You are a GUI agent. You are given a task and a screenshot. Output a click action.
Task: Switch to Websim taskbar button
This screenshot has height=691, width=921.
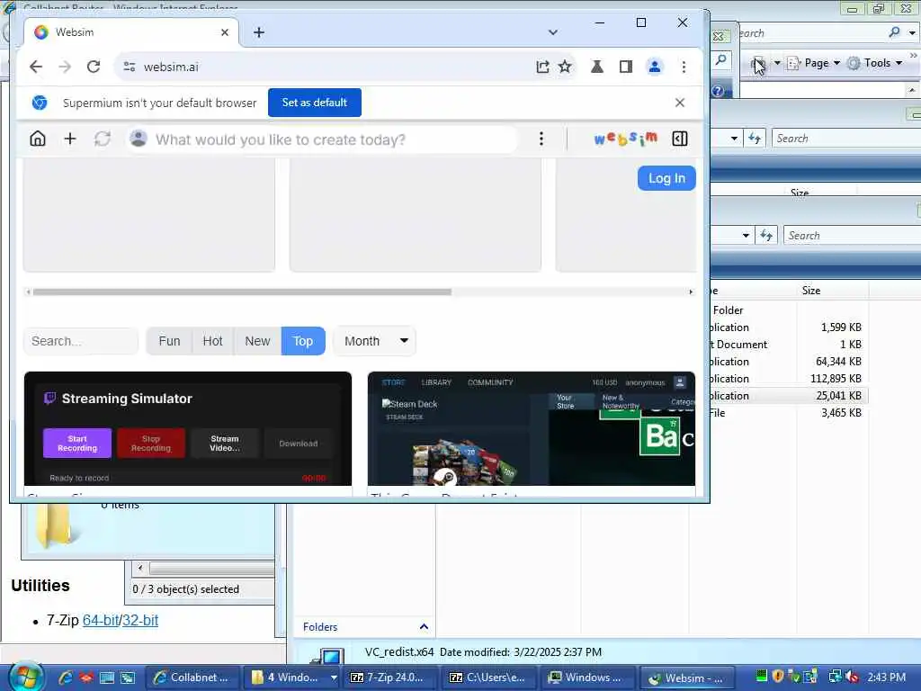686,678
